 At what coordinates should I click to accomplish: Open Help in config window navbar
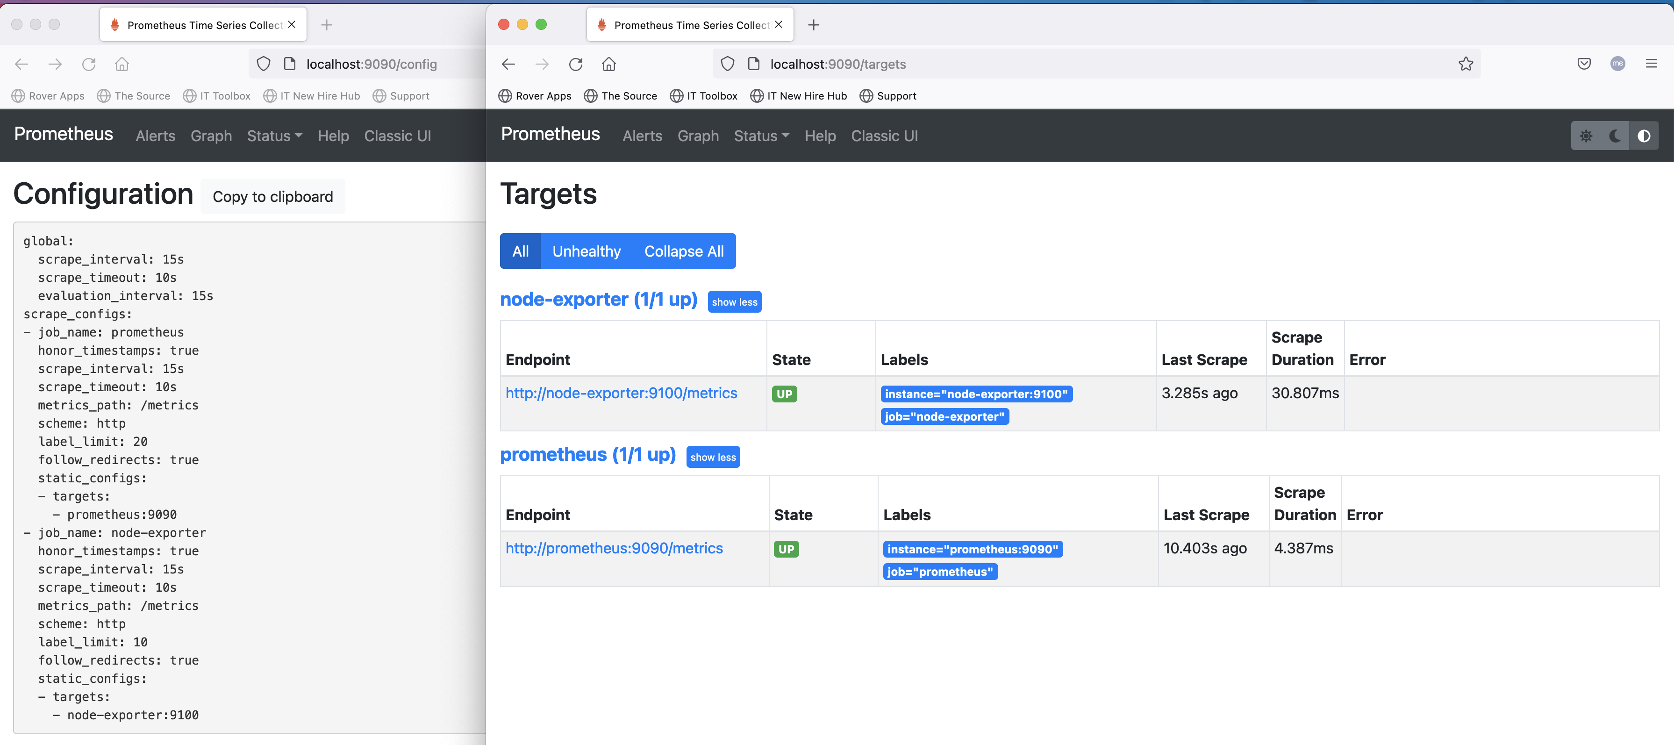pos(333,136)
